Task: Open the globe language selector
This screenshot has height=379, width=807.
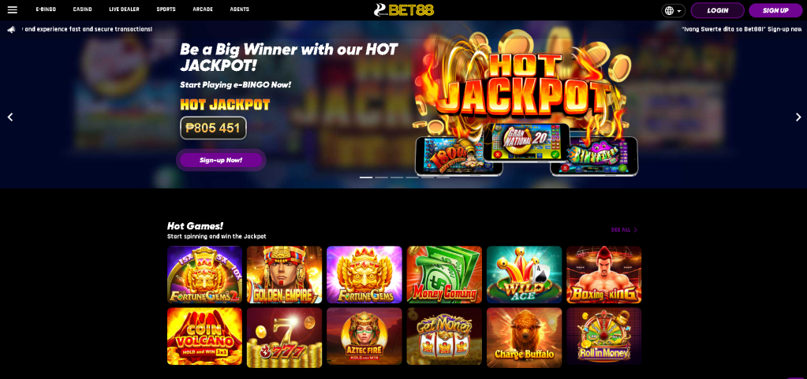Action: [x=673, y=10]
